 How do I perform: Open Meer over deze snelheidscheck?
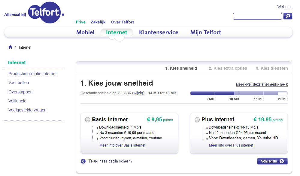(x=262, y=84)
